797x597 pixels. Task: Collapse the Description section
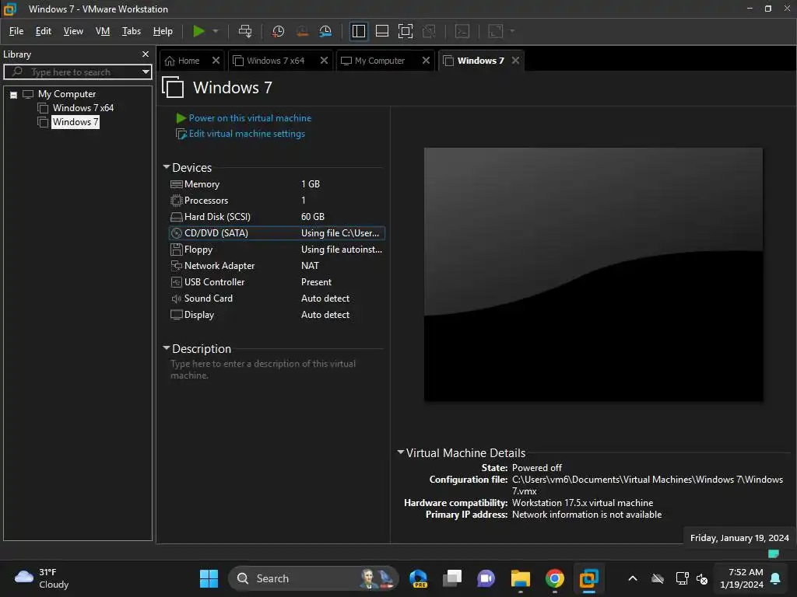point(167,348)
